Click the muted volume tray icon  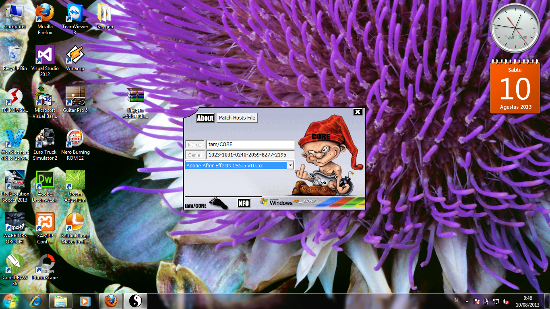coord(506,301)
